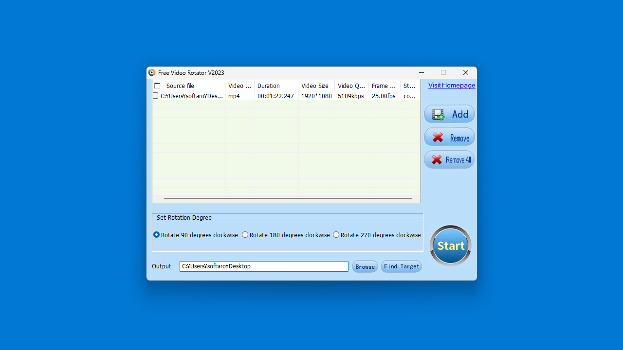Minimize the Free Video Rotator window

coord(421,72)
